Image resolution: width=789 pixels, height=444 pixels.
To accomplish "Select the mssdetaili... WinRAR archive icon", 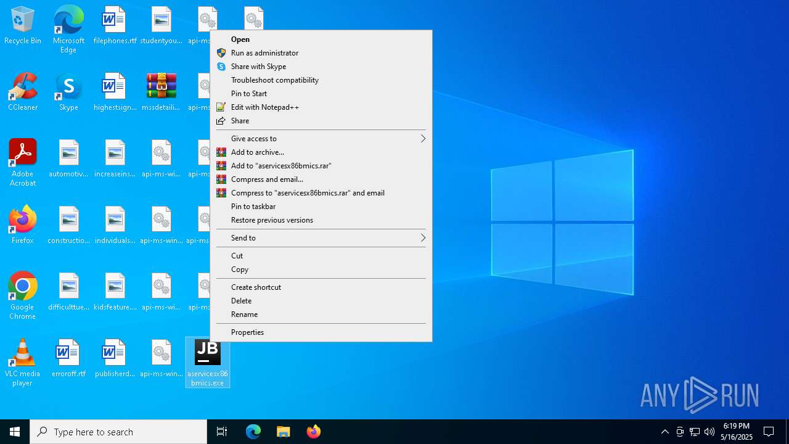I will click(x=161, y=92).
